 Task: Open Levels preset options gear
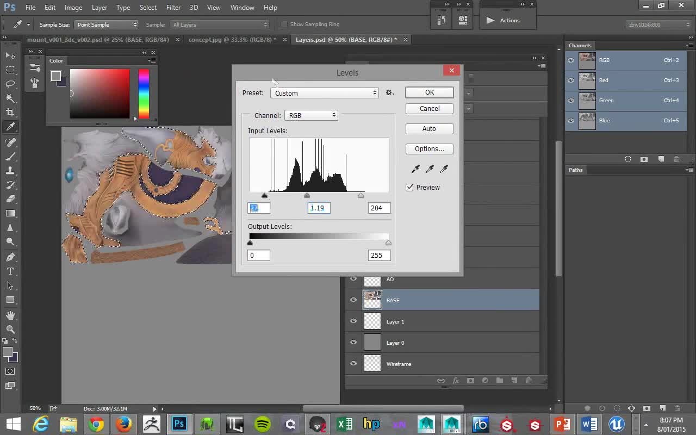point(389,93)
